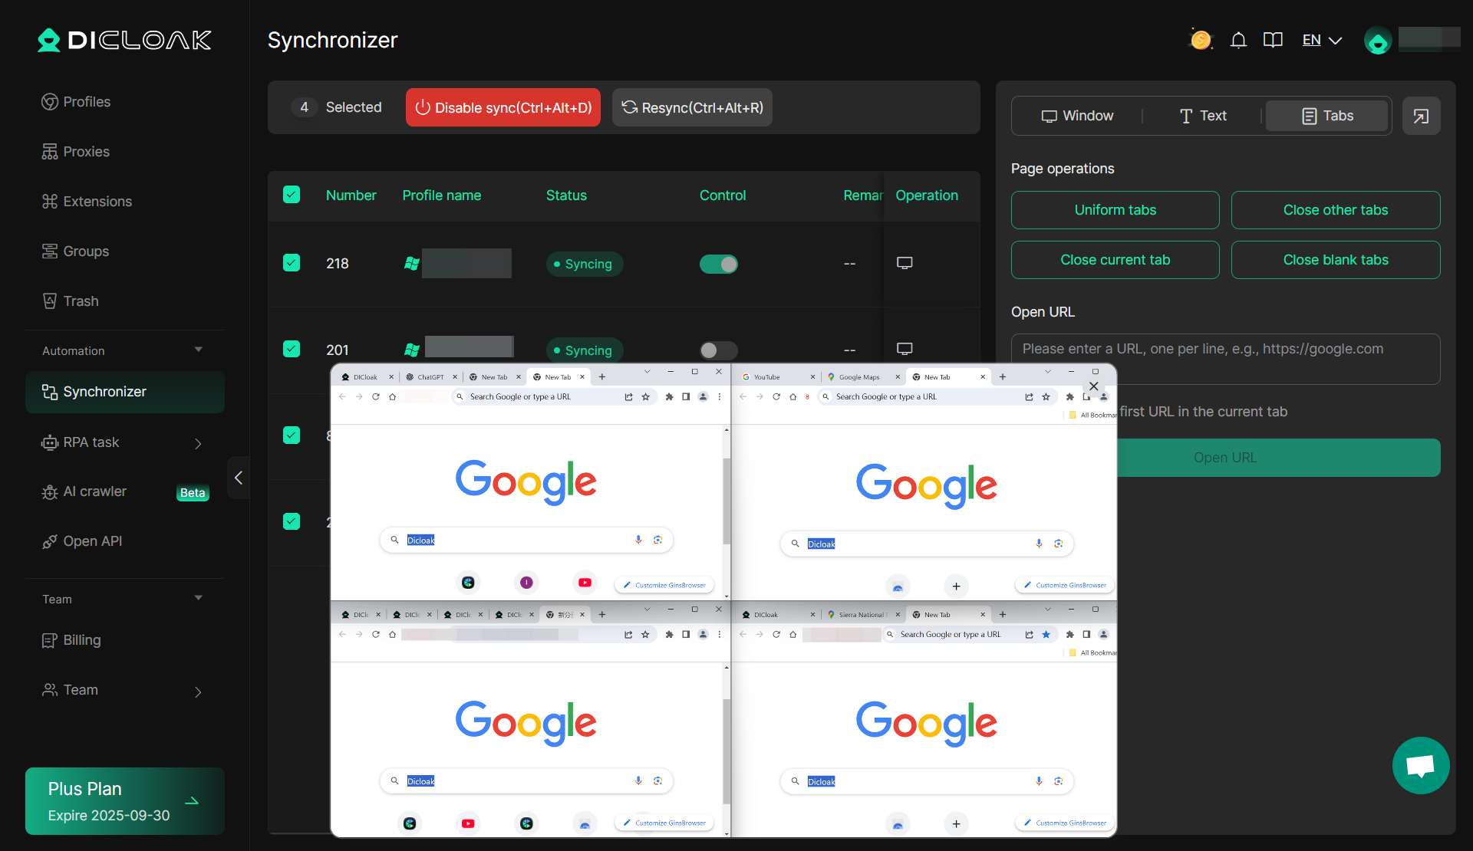Click the gold coin rewards icon
This screenshot has width=1473, height=851.
[x=1201, y=40]
